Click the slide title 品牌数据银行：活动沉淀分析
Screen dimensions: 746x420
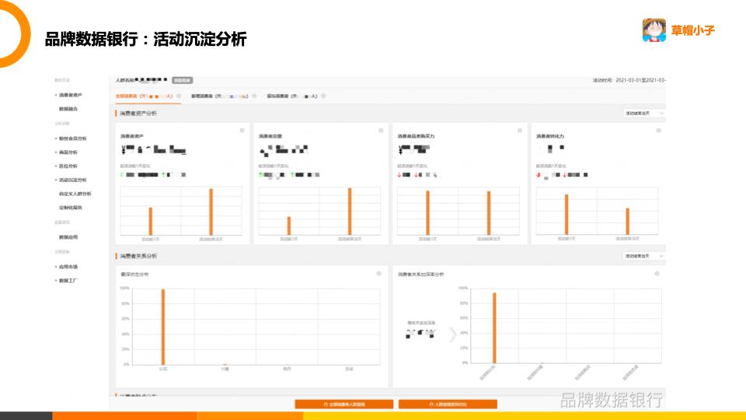145,39
